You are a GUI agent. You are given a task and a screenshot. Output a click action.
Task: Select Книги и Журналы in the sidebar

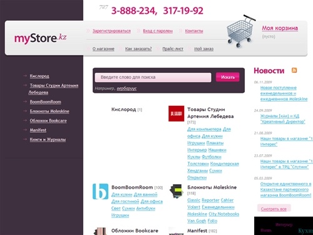pos(48,139)
